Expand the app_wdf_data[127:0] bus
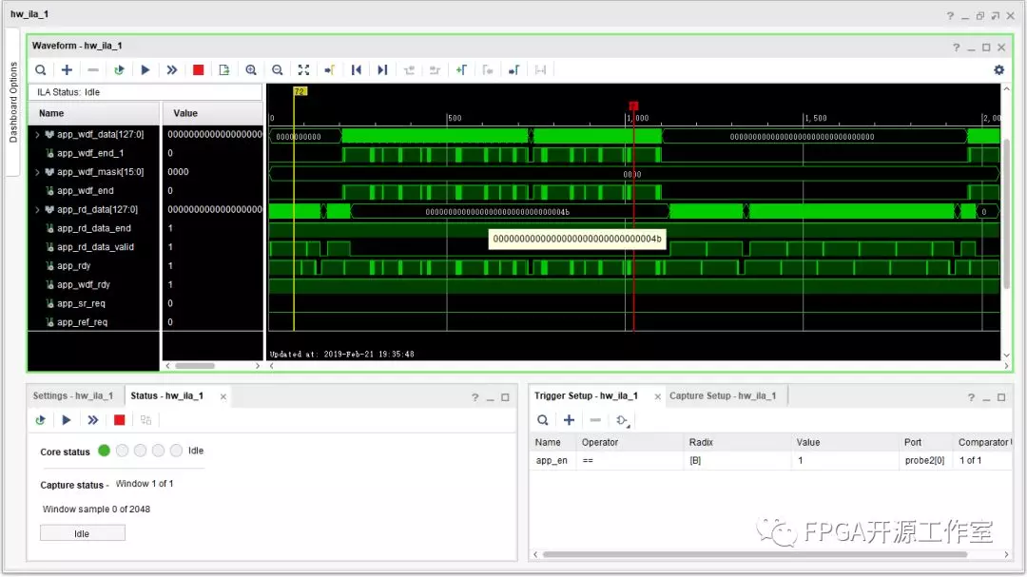 38,135
